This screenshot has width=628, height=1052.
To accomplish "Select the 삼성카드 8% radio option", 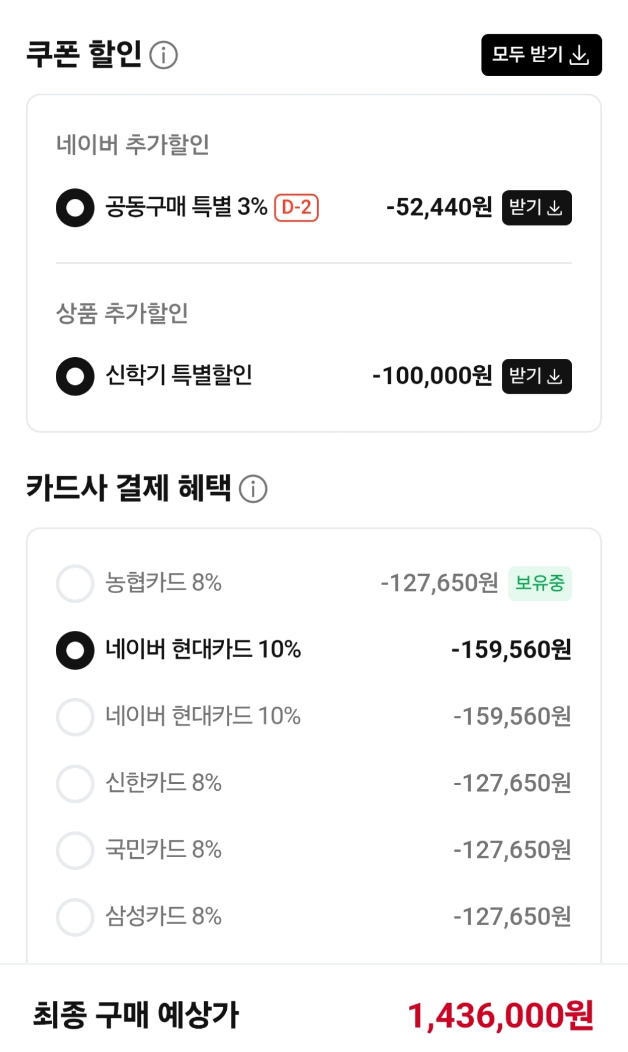I will [75, 918].
